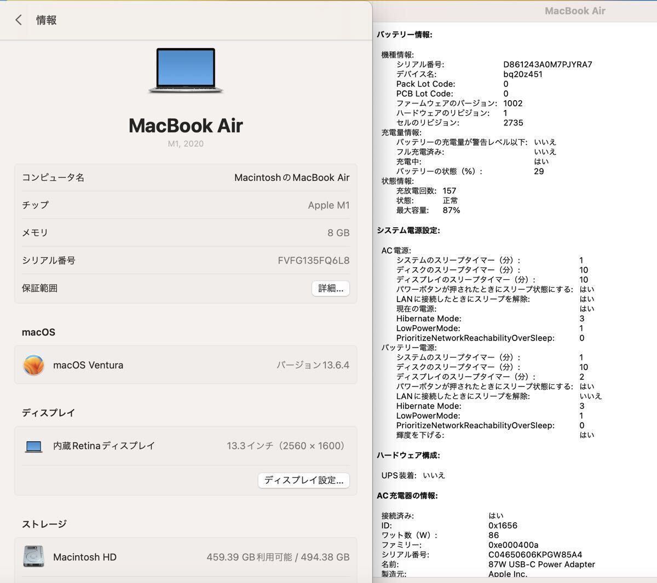Click charger ID value 0x1656
The image size is (657, 583).
pos(503,526)
